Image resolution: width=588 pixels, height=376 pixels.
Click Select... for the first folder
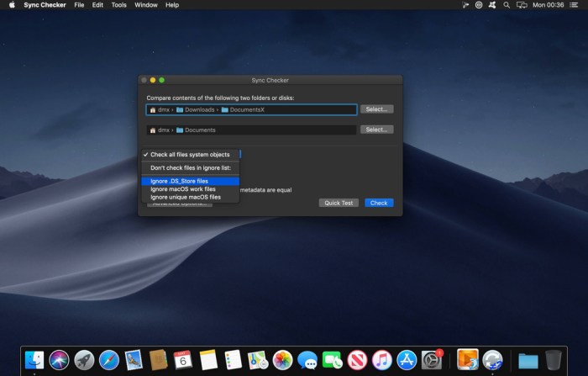pyautogui.click(x=376, y=109)
